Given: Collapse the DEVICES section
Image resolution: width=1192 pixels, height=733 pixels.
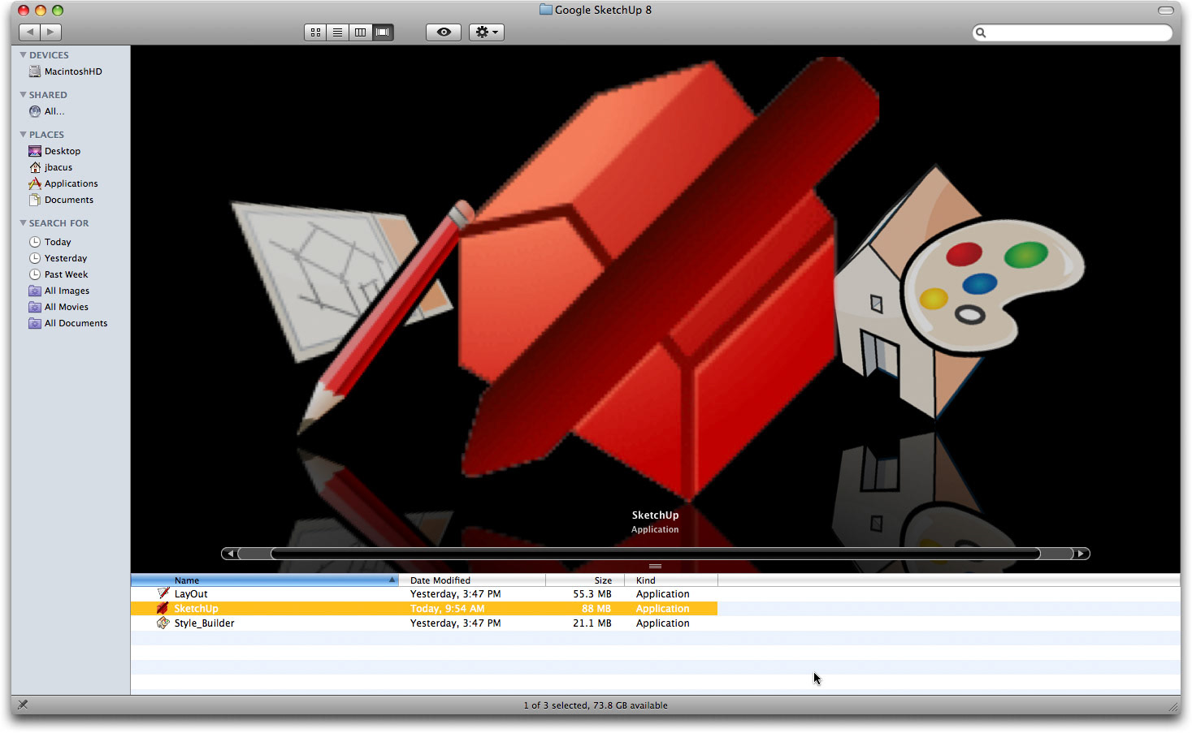Looking at the screenshot, I should coord(23,55).
